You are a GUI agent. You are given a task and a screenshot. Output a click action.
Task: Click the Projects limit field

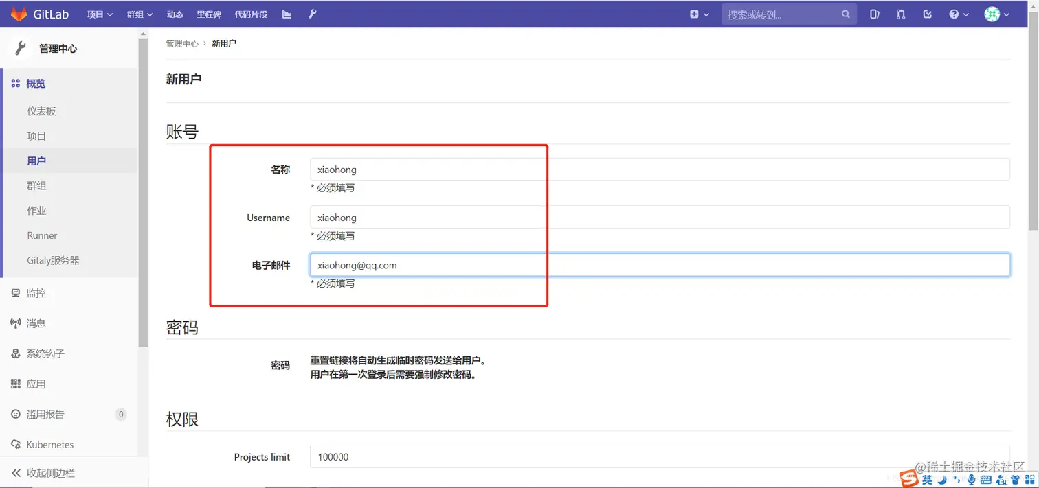tap(660, 457)
